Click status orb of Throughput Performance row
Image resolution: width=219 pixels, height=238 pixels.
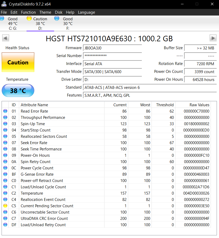[x=5, y=118]
